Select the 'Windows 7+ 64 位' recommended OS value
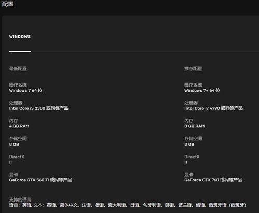The height and width of the screenshot is (213, 259). (202, 90)
